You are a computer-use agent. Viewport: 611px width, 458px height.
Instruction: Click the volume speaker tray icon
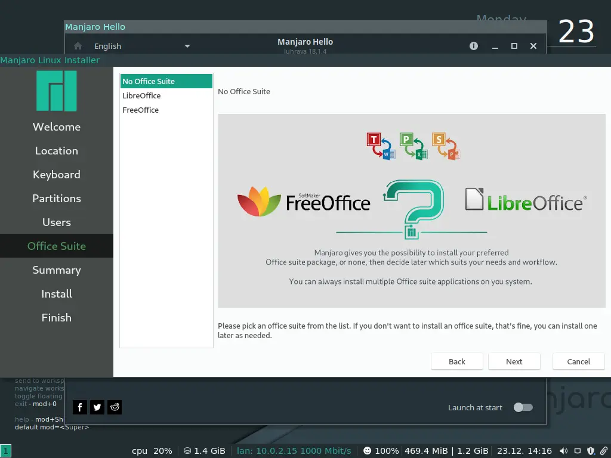click(563, 451)
